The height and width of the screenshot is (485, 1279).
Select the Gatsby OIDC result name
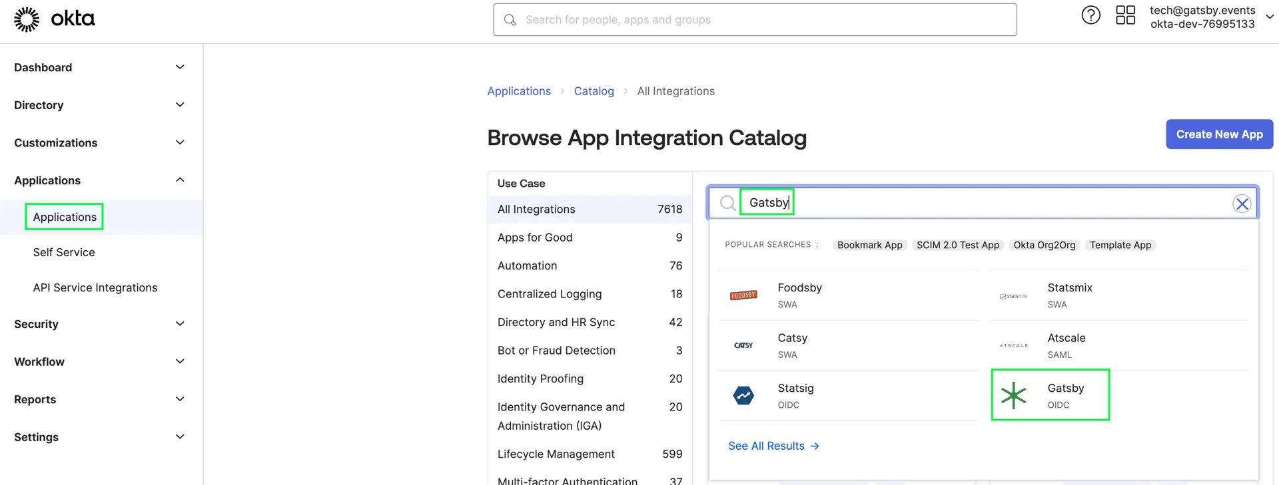1065,388
